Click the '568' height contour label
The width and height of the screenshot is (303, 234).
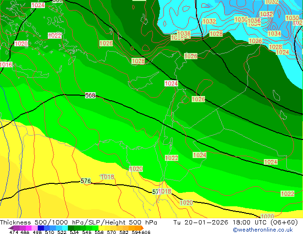click(90, 96)
